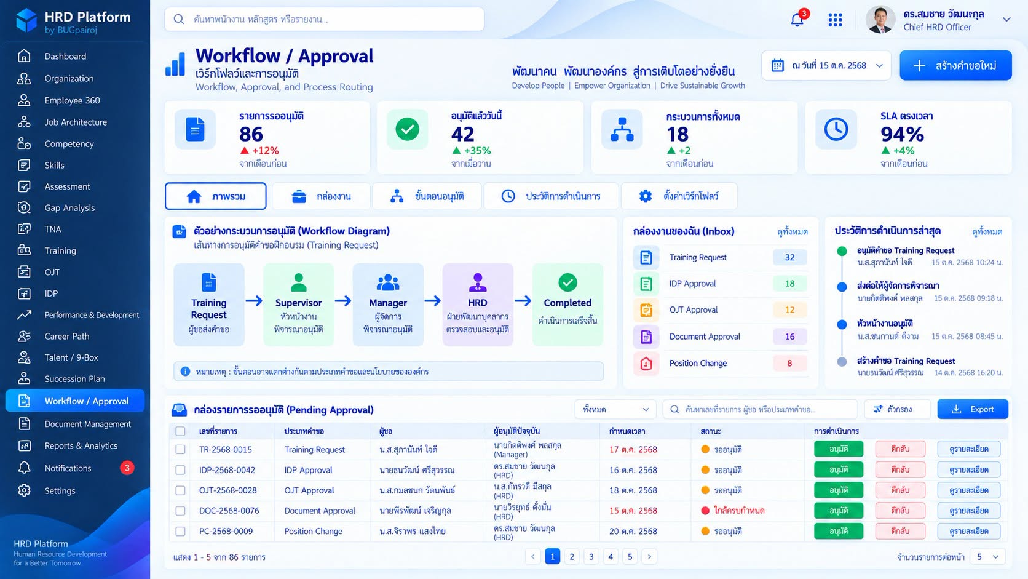
Task: Open the apps grid icon
Action: [x=835, y=20]
